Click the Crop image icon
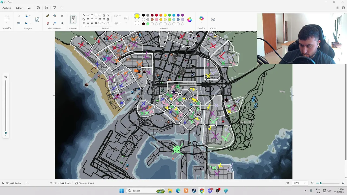 (x=19, y=16)
